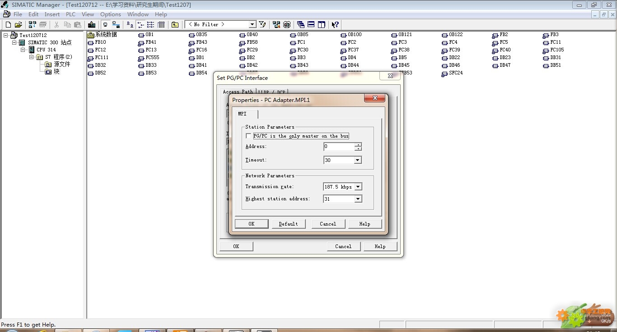617x332 pixels.
Task: Click Help in Set PG/PC Interface dialog
Action: (x=380, y=246)
